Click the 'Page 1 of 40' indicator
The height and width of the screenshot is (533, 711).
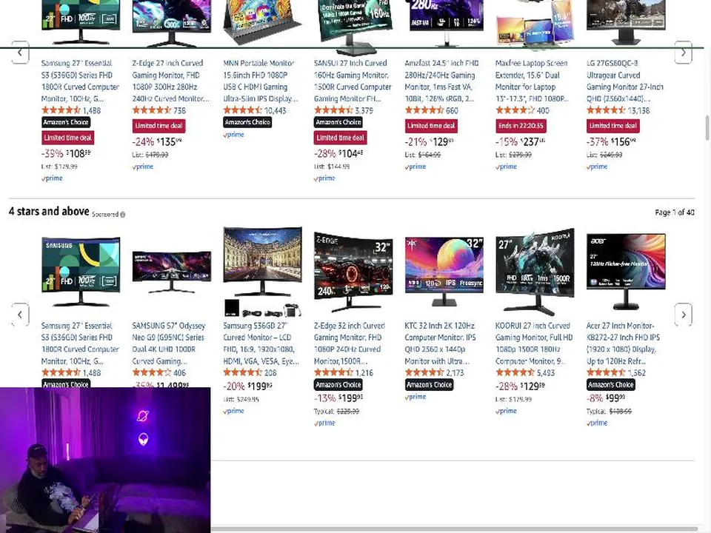pos(674,212)
